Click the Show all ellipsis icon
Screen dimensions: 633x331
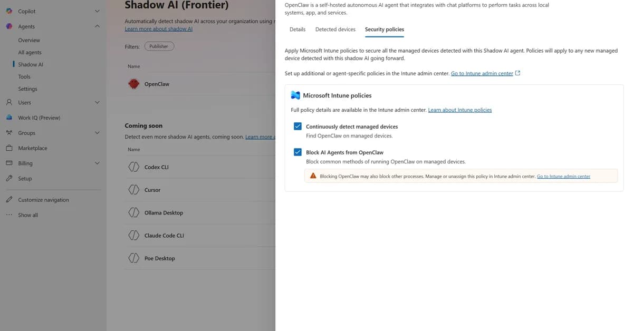(9, 215)
